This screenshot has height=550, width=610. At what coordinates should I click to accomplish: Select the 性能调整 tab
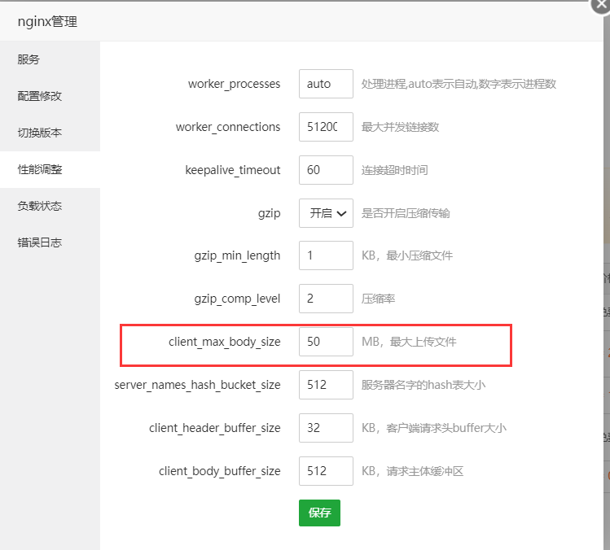50,169
